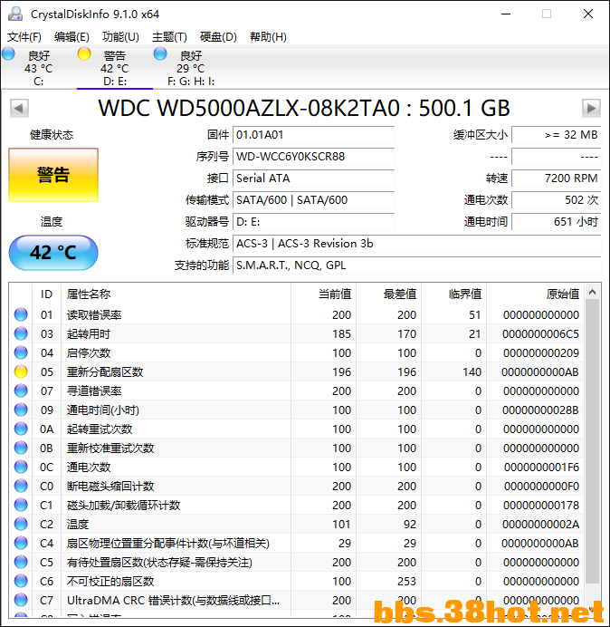The width and height of the screenshot is (610, 627).
Task: Click status icon for attribute C2 温度
Action: point(21,524)
